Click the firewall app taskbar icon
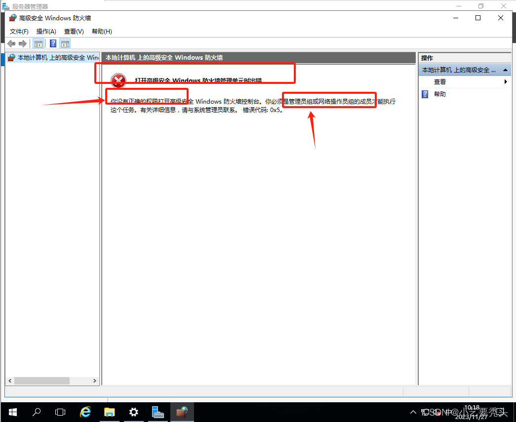Screen dimensions: 516x422 tap(182, 412)
